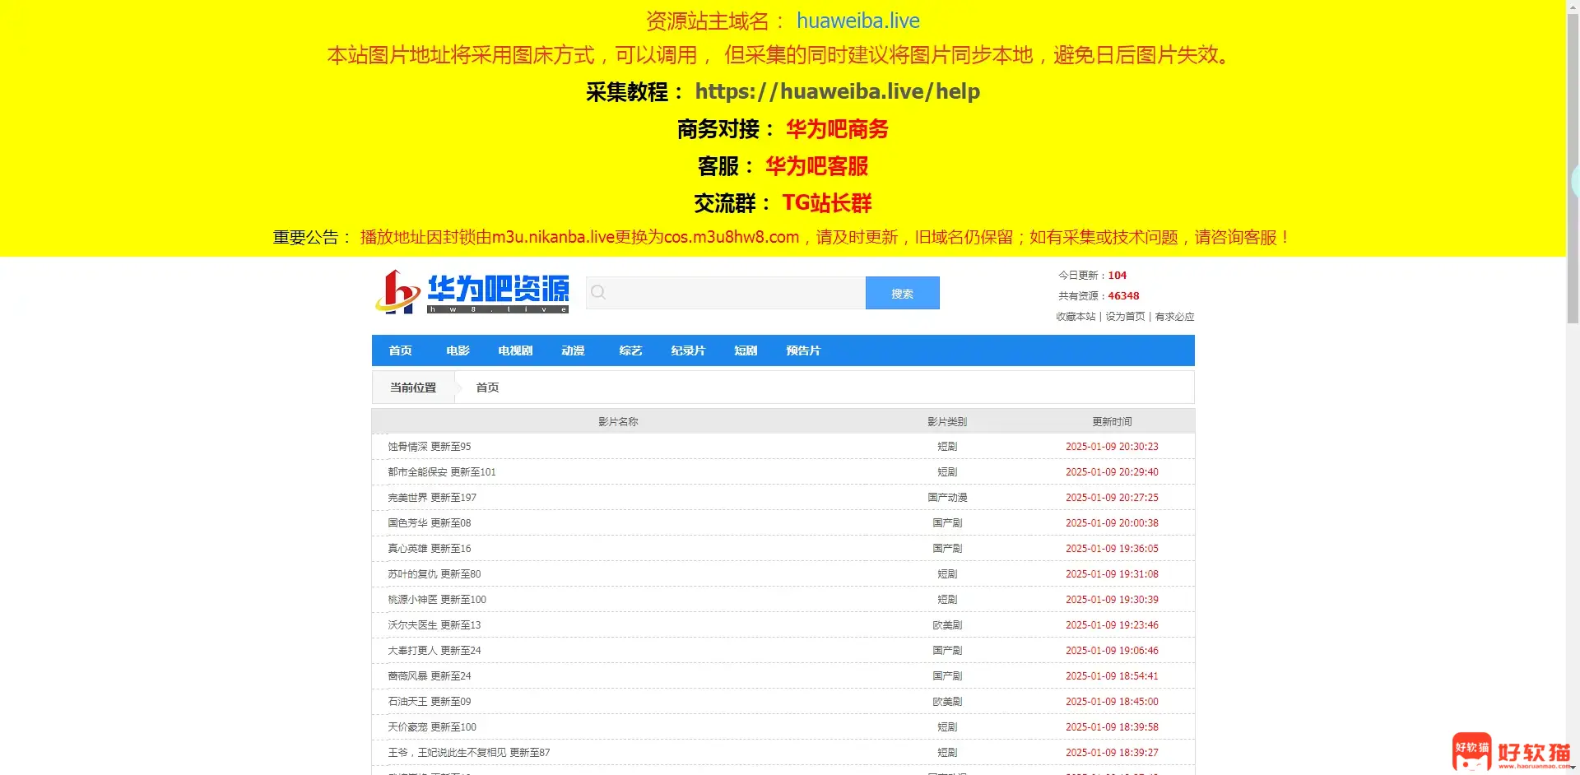This screenshot has height=775, width=1580.
Task: Click 收藏本站 bookmark link
Action: click(1076, 317)
